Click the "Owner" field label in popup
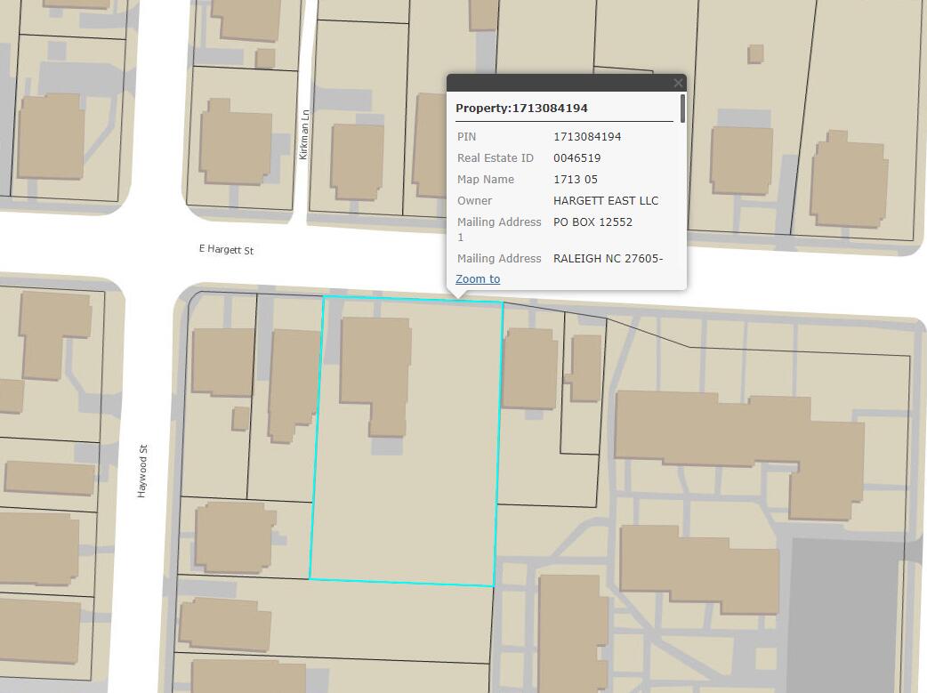The width and height of the screenshot is (927, 693). click(474, 201)
